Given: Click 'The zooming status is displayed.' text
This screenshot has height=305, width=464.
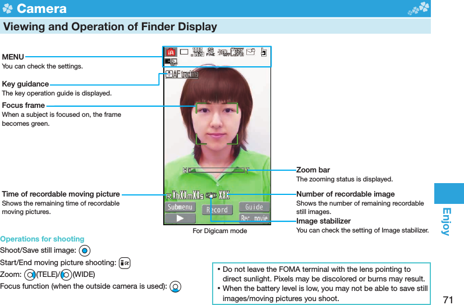Looking at the screenshot, I should [344, 179].
